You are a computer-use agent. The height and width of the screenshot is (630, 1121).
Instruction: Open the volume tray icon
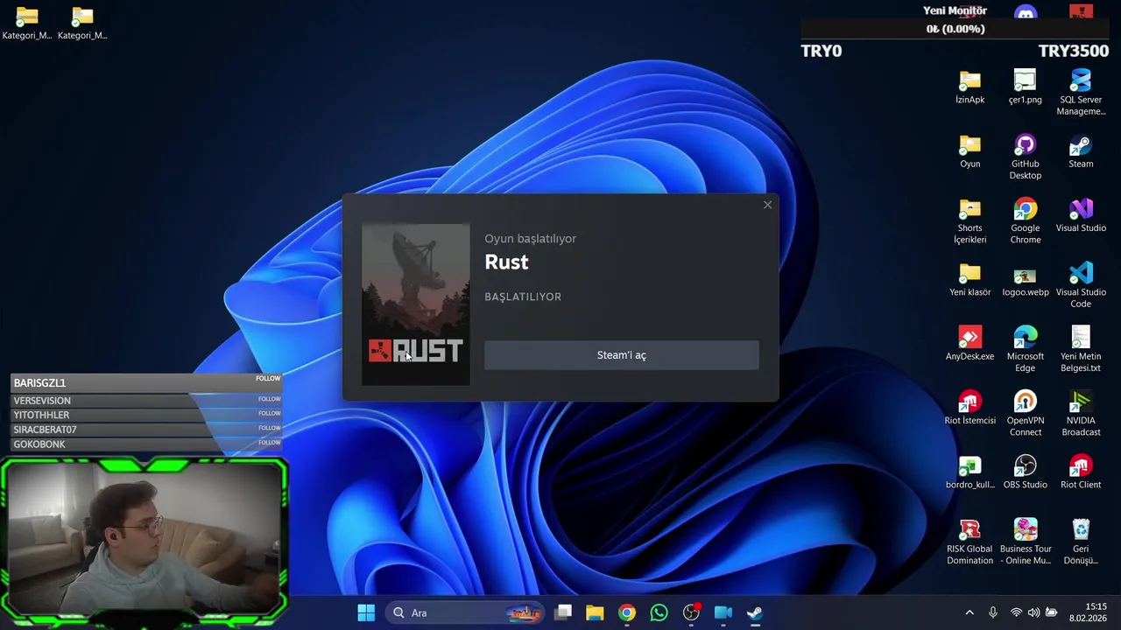[x=1033, y=612]
